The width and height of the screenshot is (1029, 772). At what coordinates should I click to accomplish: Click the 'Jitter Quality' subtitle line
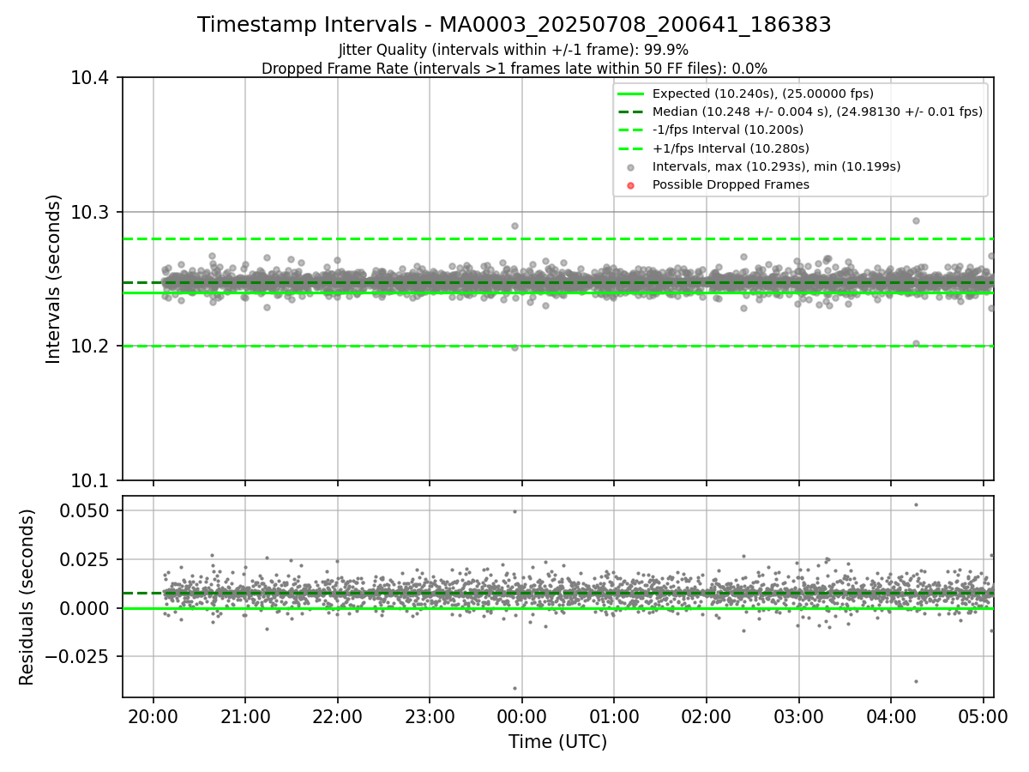pos(514,51)
